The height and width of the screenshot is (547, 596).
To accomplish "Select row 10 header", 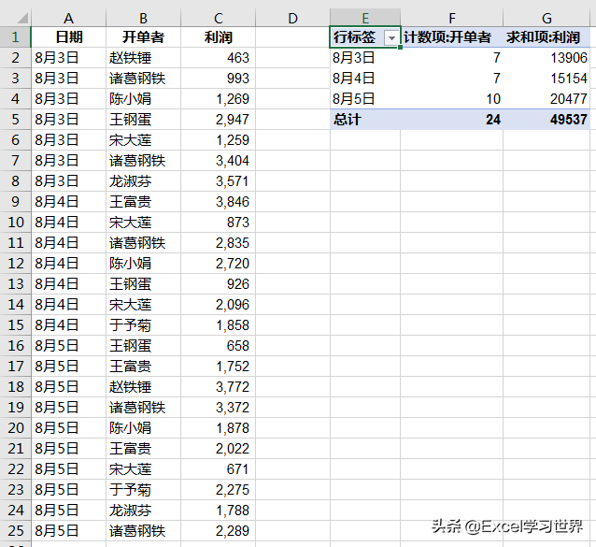I will pos(15,223).
